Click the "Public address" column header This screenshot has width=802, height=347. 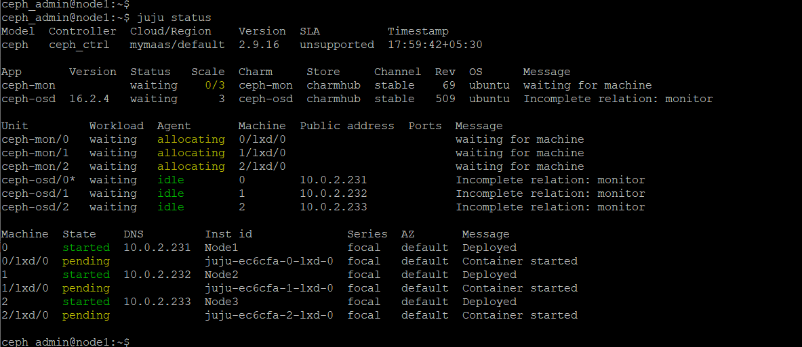347,126
